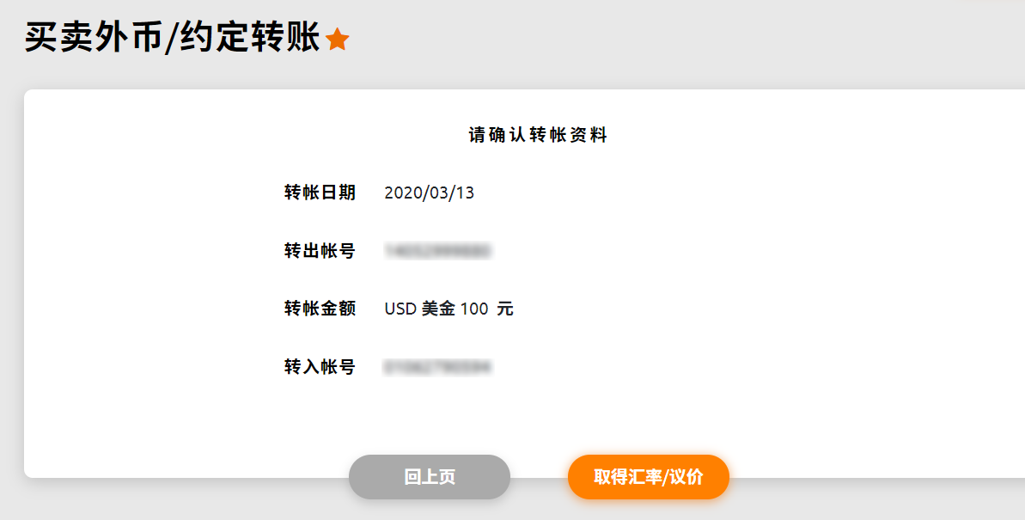The image size is (1025, 520).
Task: Click the 转帐金额 label
Action: [320, 309]
